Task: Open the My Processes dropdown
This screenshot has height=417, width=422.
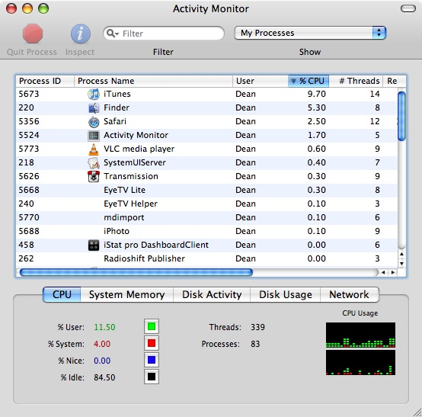Action: tap(310, 33)
